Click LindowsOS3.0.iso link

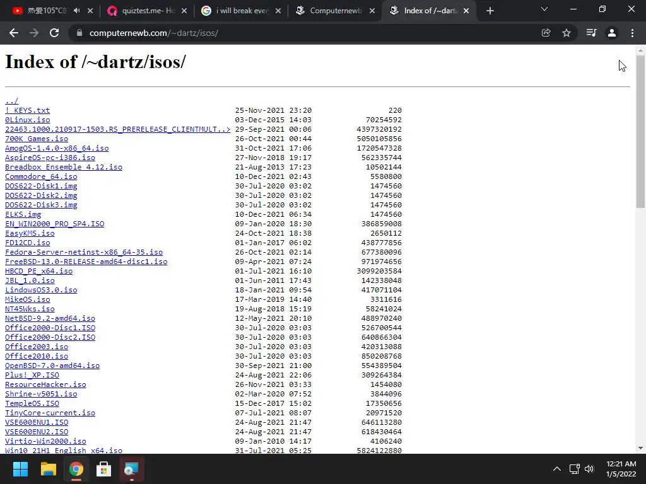41,290
